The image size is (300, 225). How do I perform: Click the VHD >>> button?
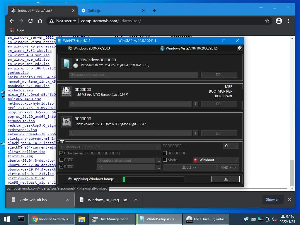[x=228, y=167]
